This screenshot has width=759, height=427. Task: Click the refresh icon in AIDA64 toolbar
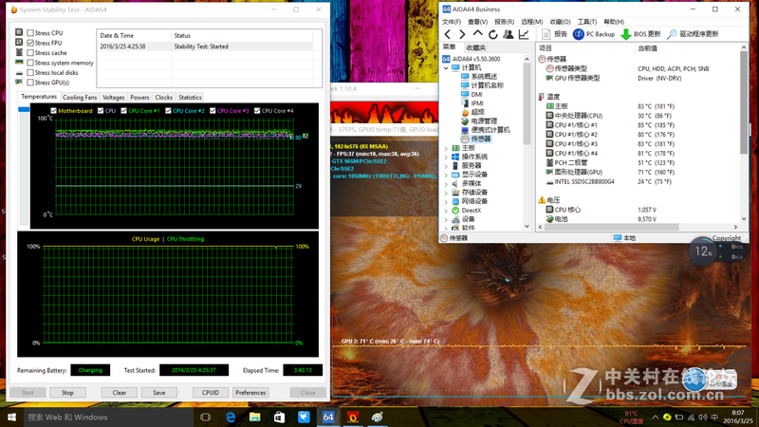pos(493,34)
